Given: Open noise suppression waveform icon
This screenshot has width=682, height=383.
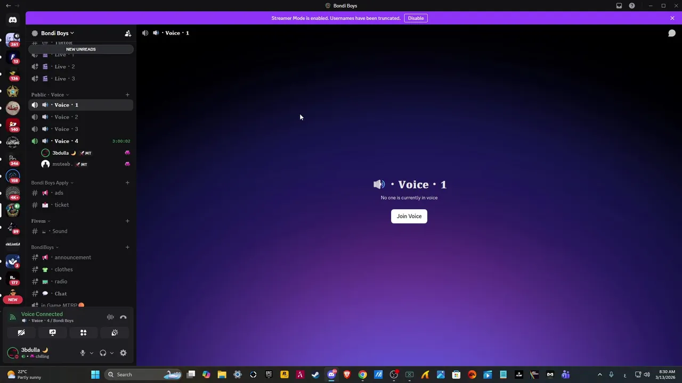Looking at the screenshot, I should [x=110, y=317].
